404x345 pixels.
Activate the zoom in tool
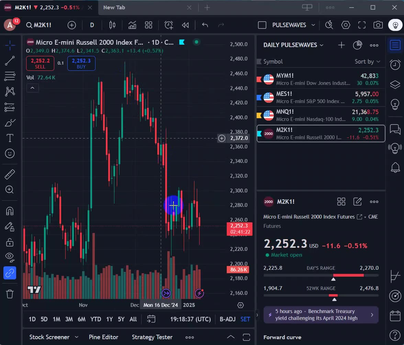[10, 190]
